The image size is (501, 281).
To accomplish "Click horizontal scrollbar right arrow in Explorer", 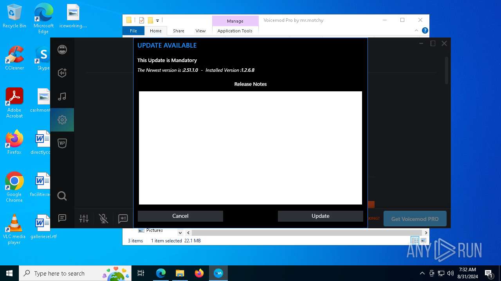I will [x=426, y=233].
